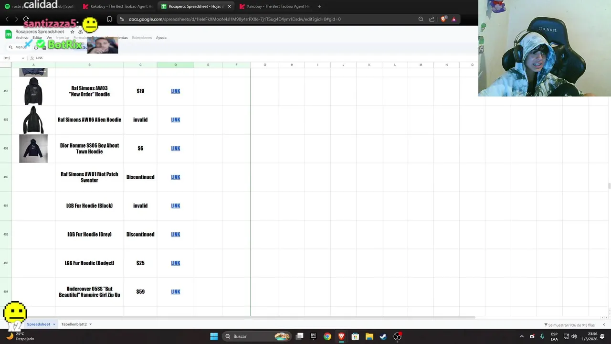
Task: Share this page from the address bar
Action: click(432, 19)
